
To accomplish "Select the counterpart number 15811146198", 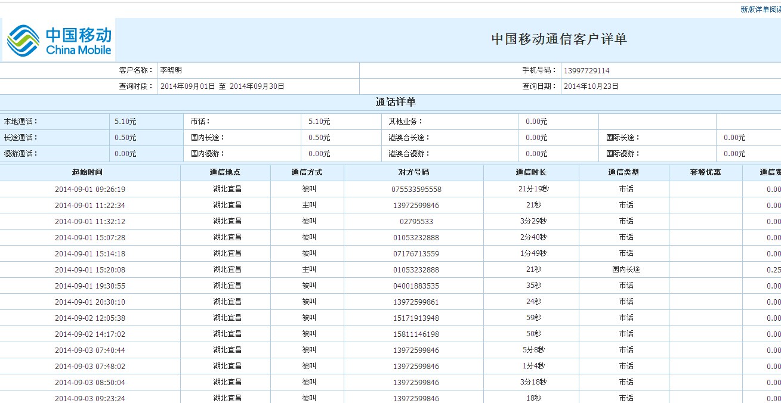I will [416, 334].
